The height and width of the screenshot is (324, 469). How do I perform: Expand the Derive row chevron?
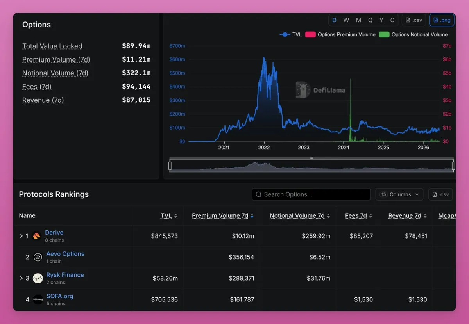[x=21, y=236]
